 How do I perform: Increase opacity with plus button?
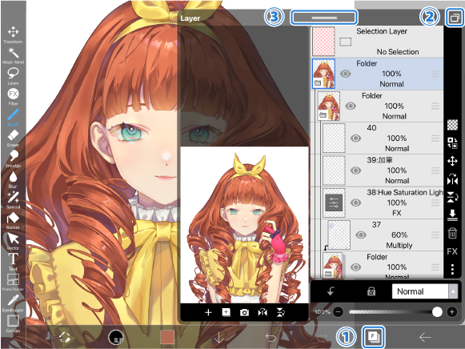pyautogui.click(x=452, y=312)
